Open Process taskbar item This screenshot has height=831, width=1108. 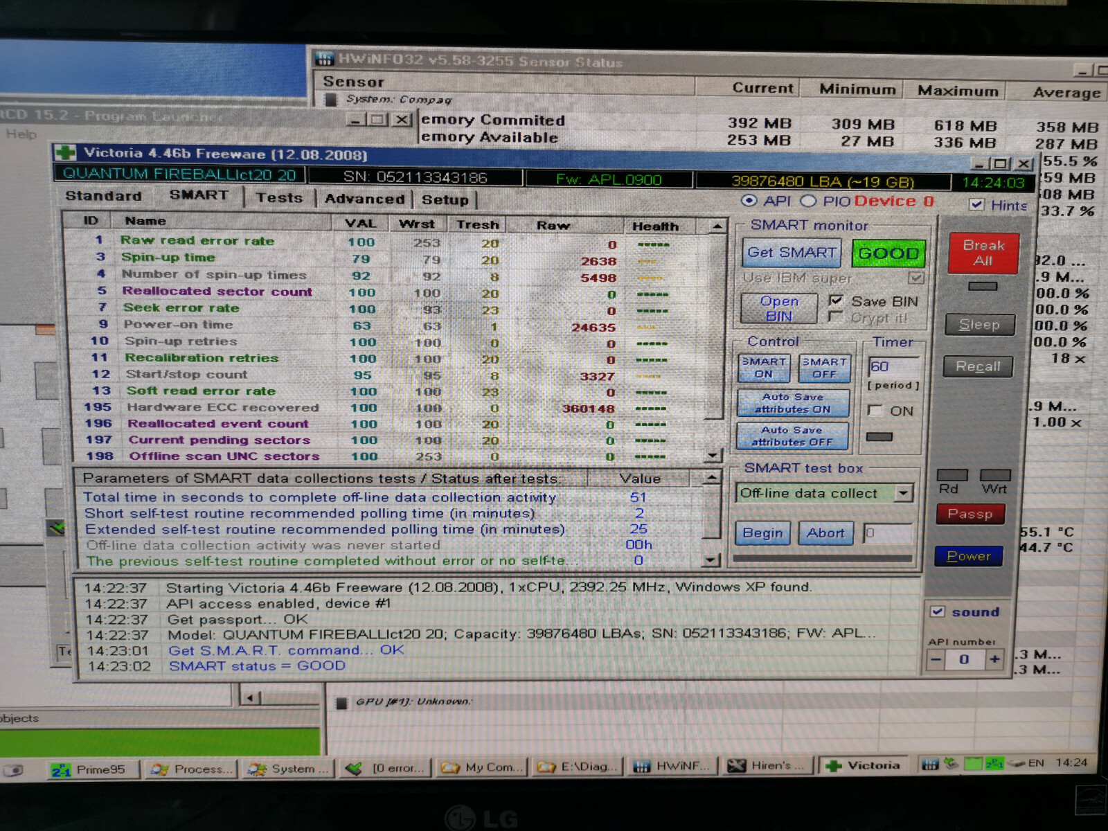point(190,769)
